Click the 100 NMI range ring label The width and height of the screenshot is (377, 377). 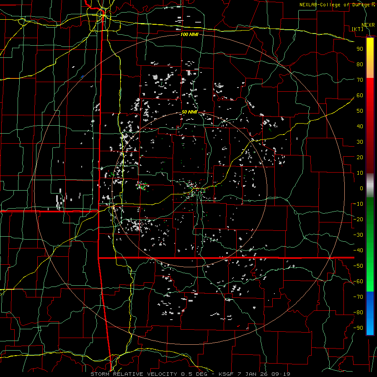tap(189, 34)
